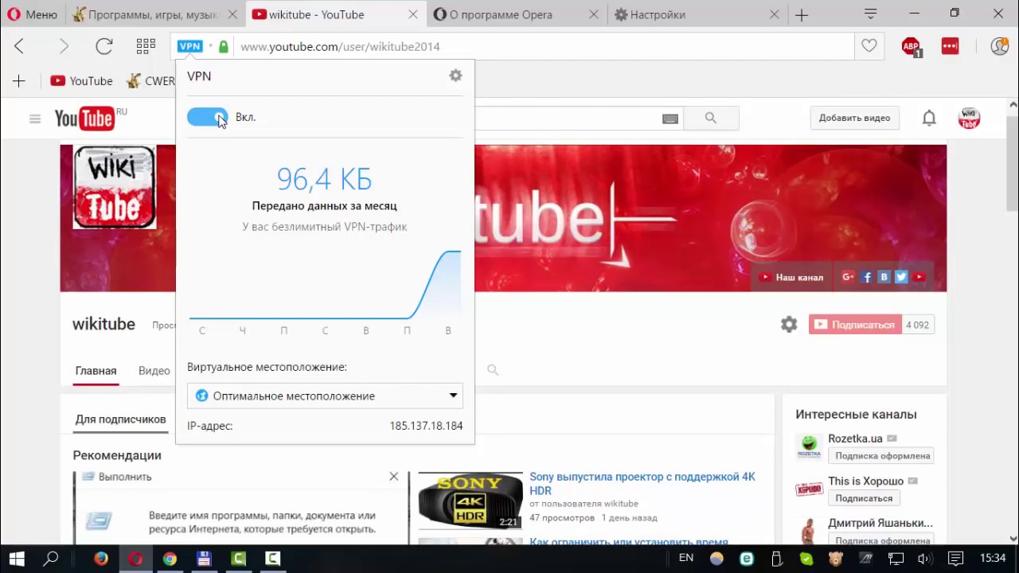
Task: Open the Sony 4K HDR video thumbnail
Action: point(470,501)
